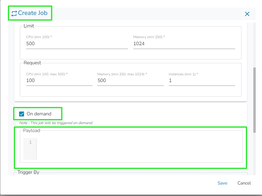262x196 pixels.
Task: Click the on-demand trigger note text
Action: point(56,123)
